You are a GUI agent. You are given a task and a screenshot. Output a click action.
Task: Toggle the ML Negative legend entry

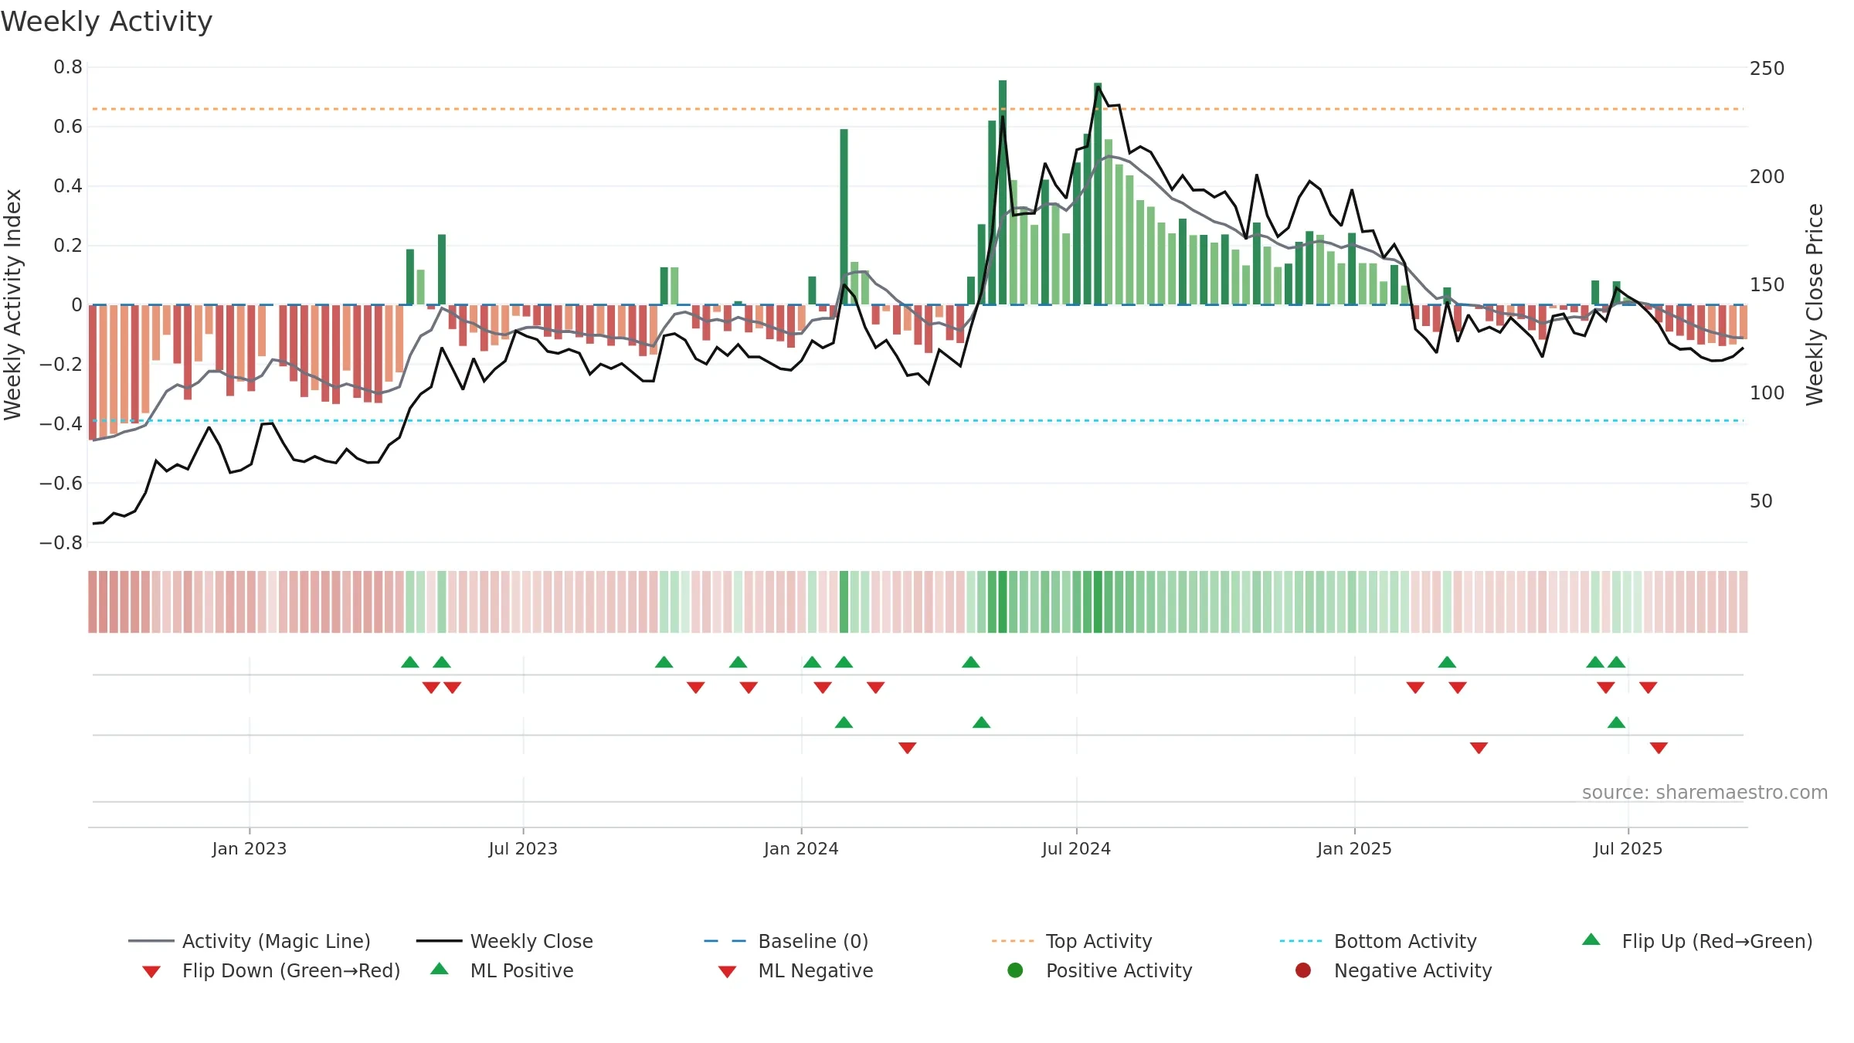[x=795, y=970]
